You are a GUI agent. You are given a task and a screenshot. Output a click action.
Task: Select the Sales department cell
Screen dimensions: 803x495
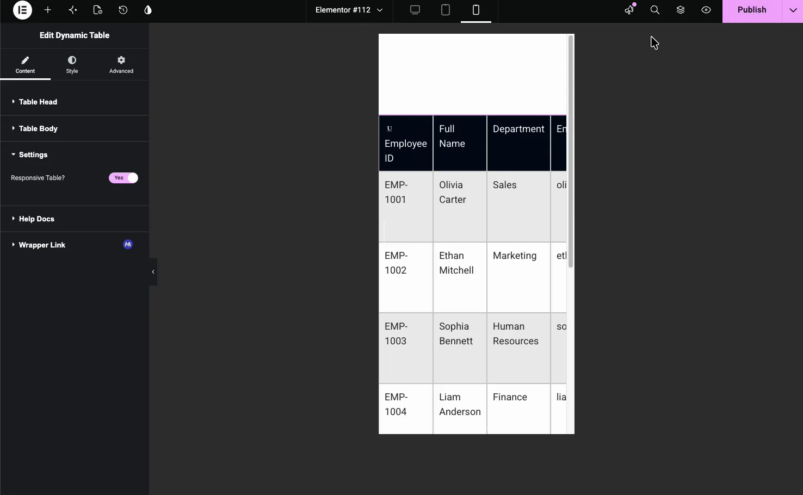(519, 207)
